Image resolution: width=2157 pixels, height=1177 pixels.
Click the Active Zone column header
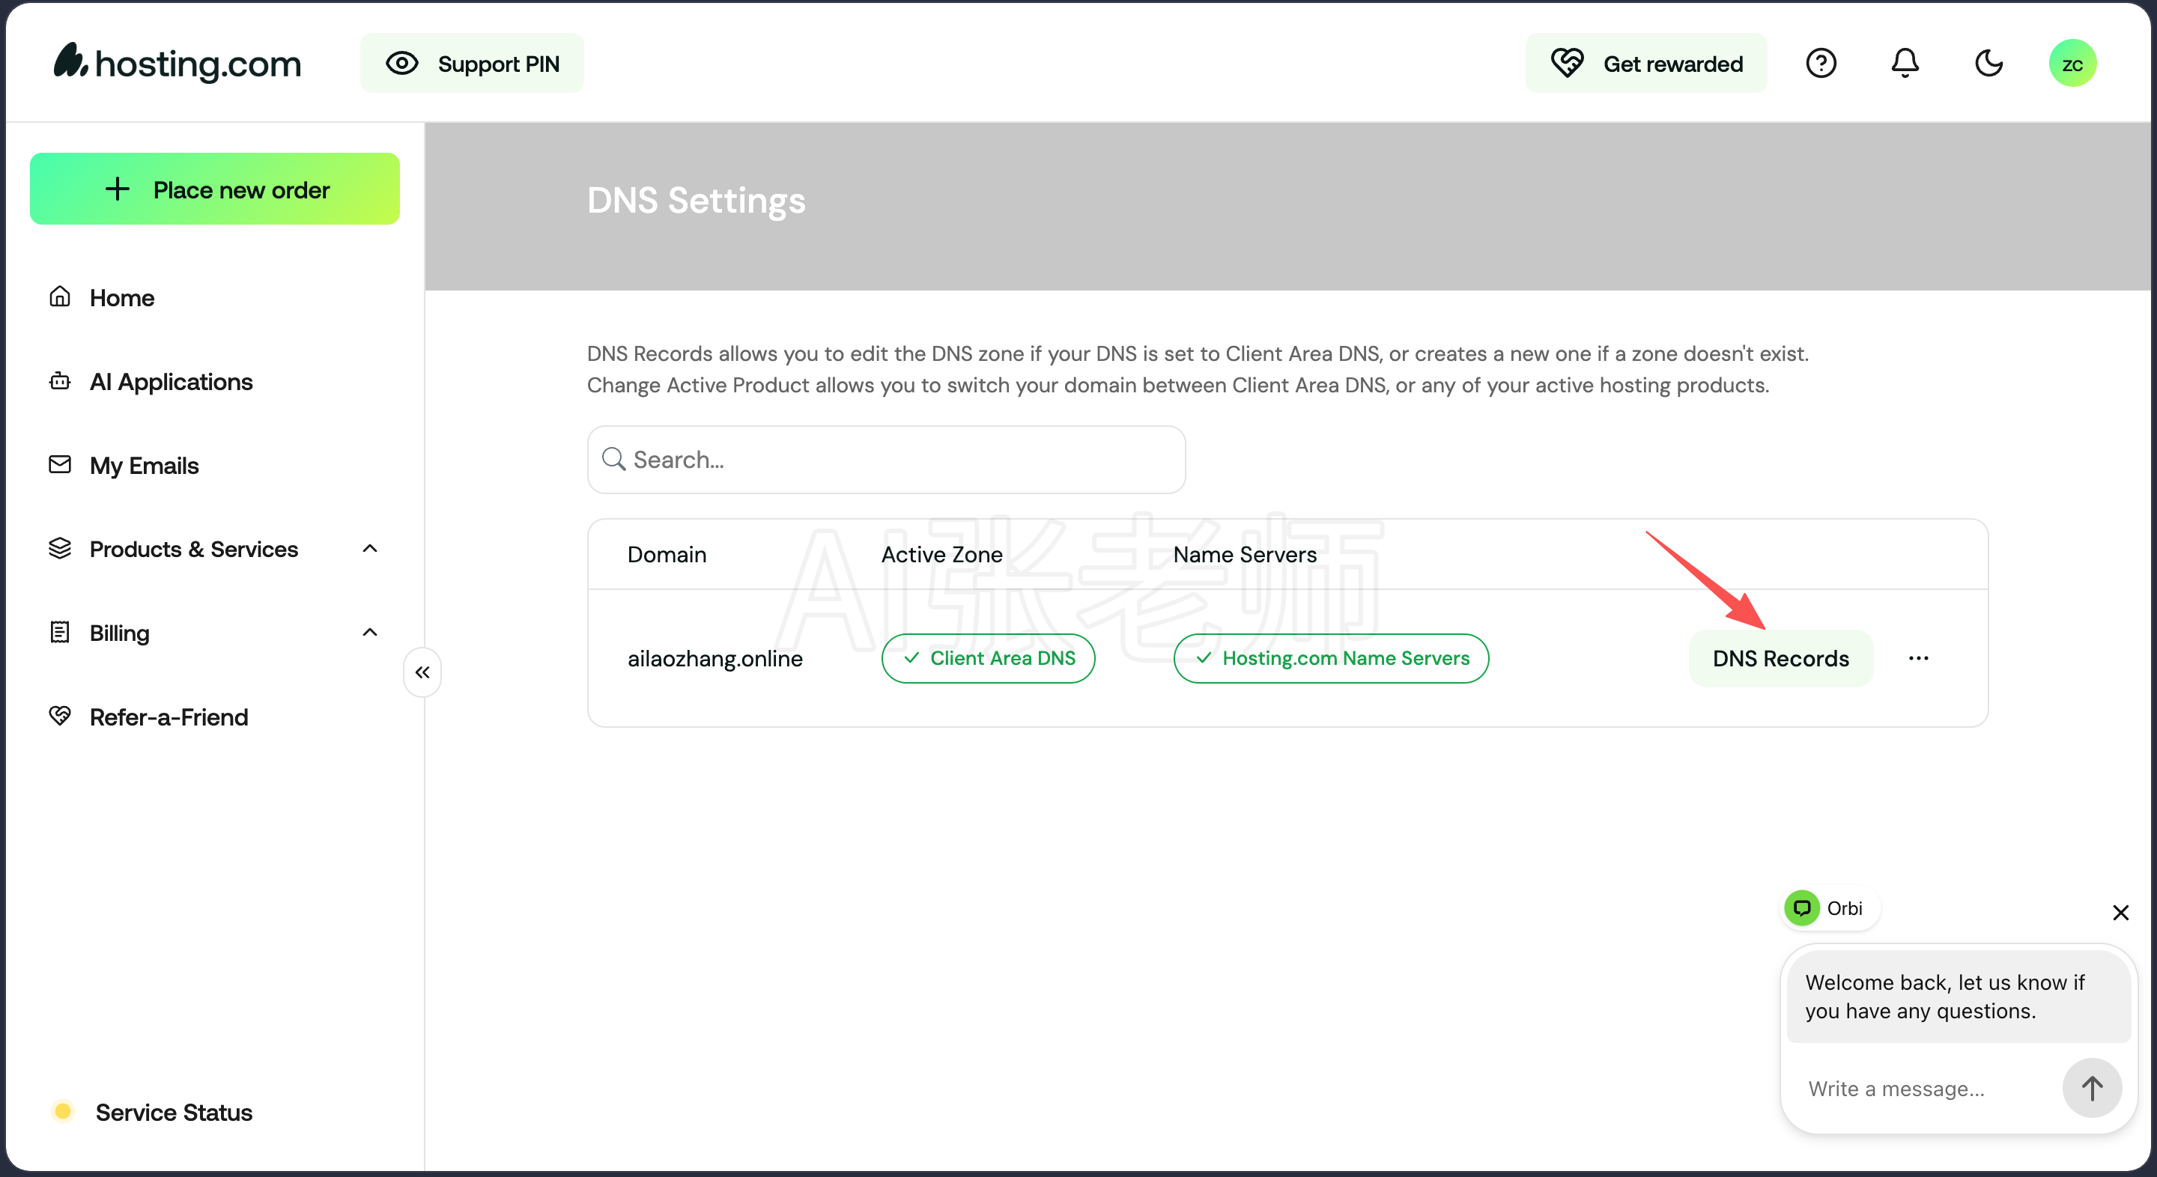coord(942,555)
